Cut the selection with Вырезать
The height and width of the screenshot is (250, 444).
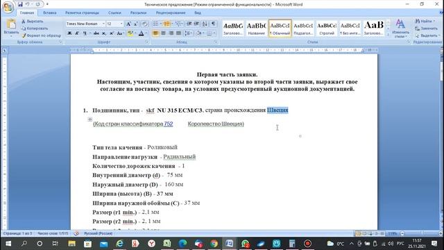click(x=33, y=22)
